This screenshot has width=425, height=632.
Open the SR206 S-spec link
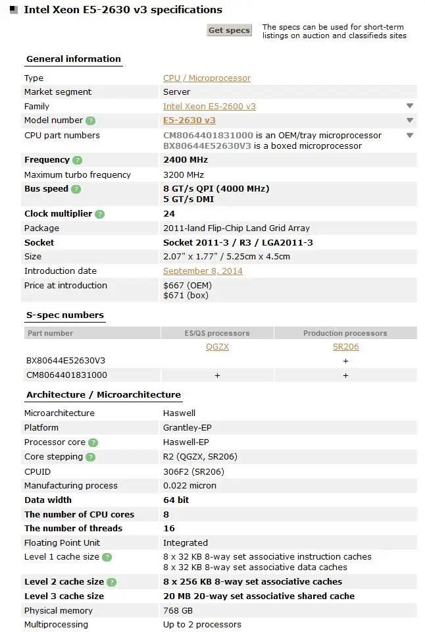click(x=345, y=347)
